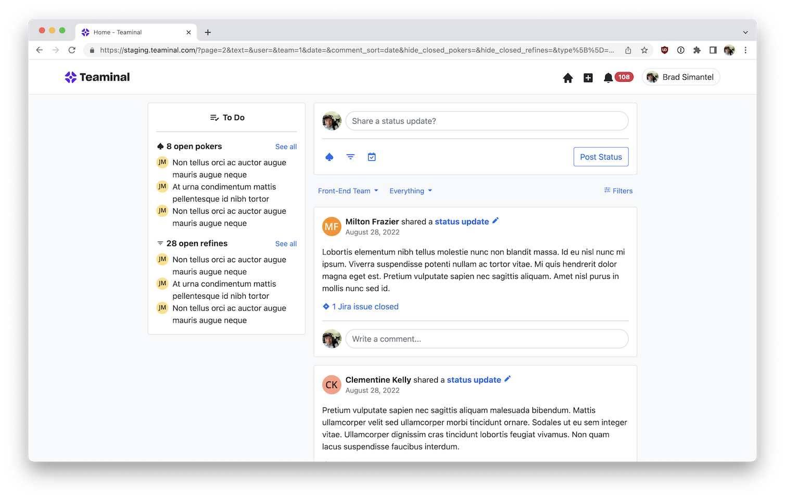This screenshot has width=785, height=499.
Task: Click the Write a comment field
Action: click(x=487, y=339)
